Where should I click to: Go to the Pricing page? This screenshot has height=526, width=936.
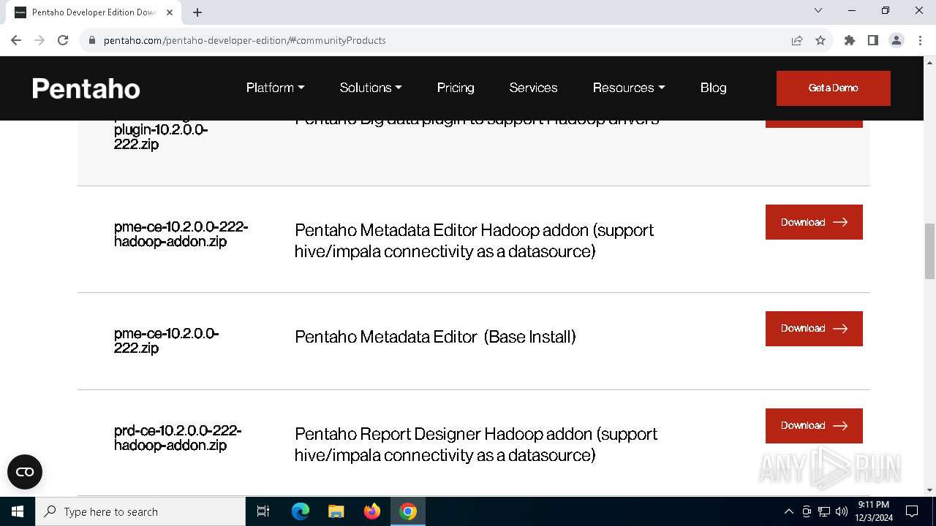pyautogui.click(x=456, y=88)
